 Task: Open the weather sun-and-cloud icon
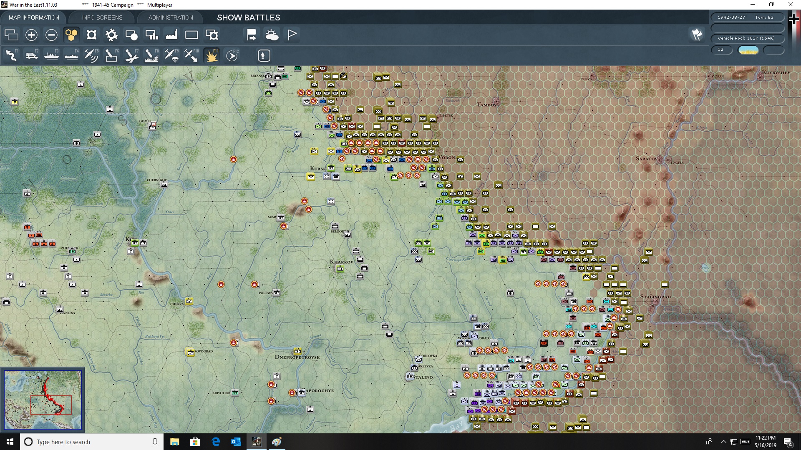pos(272,35)
